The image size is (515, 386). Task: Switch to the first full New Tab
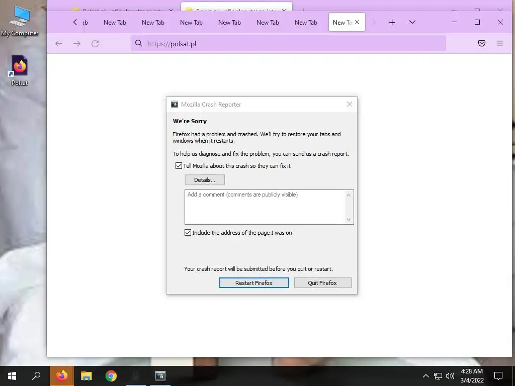coord(115,22)
